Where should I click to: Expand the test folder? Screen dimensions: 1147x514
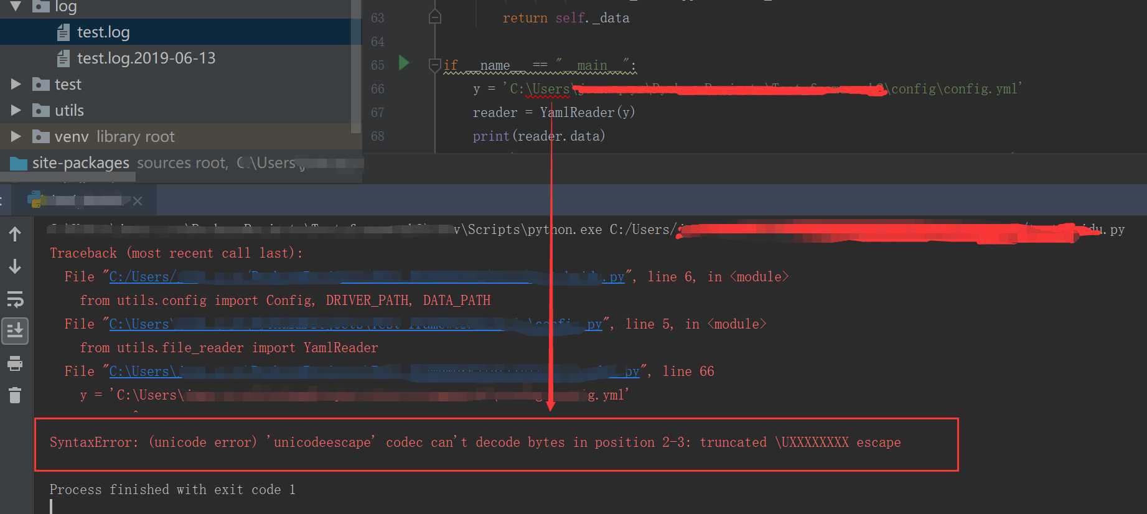tap(16, 84)
